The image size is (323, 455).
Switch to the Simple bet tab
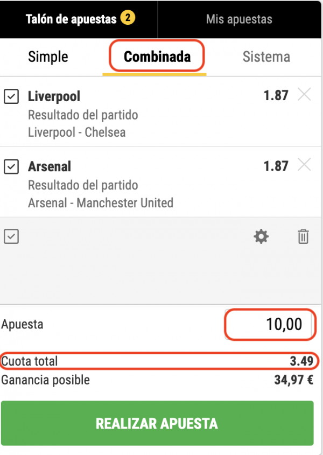point(48,57)
